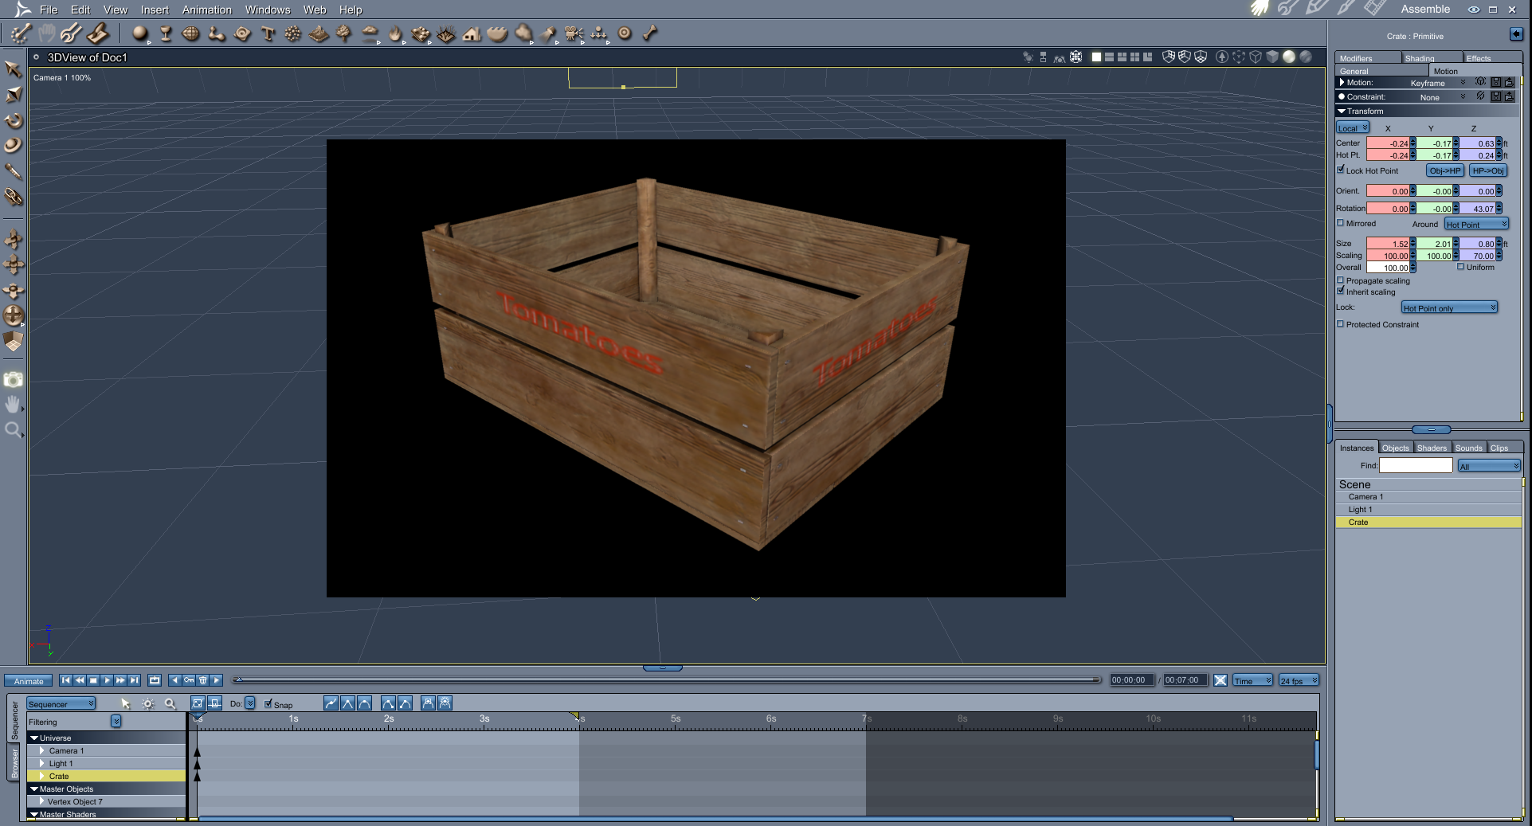
Task: Click the Center X value field
Action: point(1388,143)
